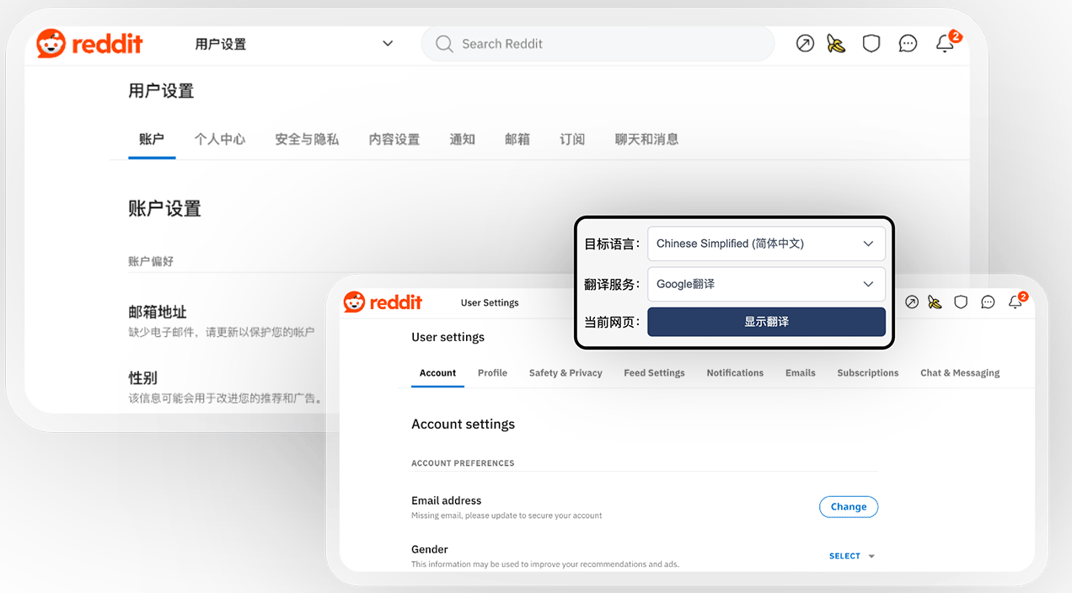Viewport: 1072px width, 593px height.
Task: Click the Change email button
Action: click(849, 507)
